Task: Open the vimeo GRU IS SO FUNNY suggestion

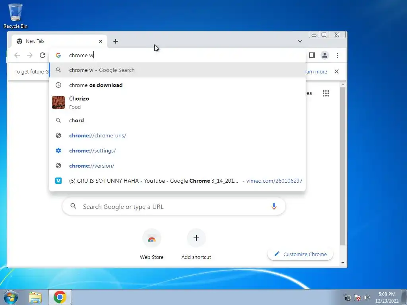Action: pyautogui.click(x=177, y=181)
